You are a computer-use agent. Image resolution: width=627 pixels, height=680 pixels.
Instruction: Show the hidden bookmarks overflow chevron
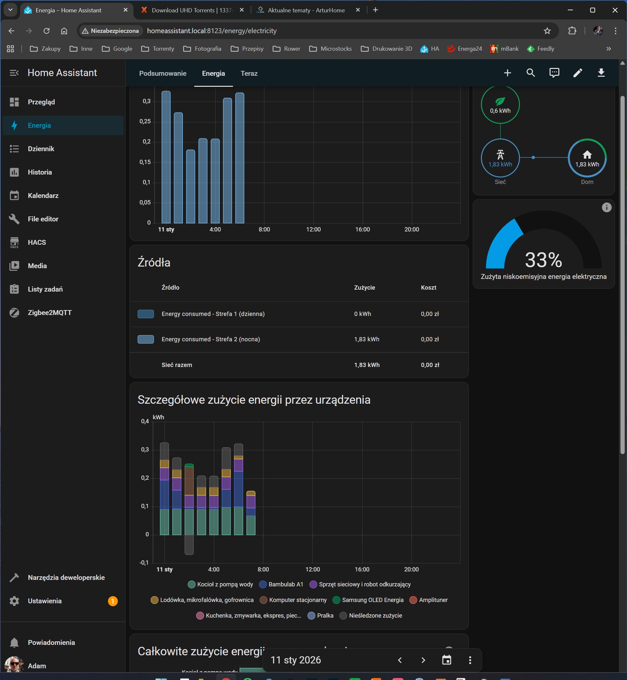click(608, 49)
